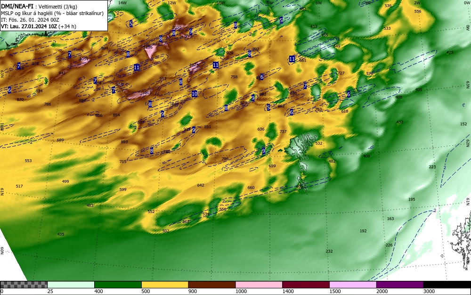Click the map value 517
The width and height of the screenshot is (471, 295).
[19, 186]
